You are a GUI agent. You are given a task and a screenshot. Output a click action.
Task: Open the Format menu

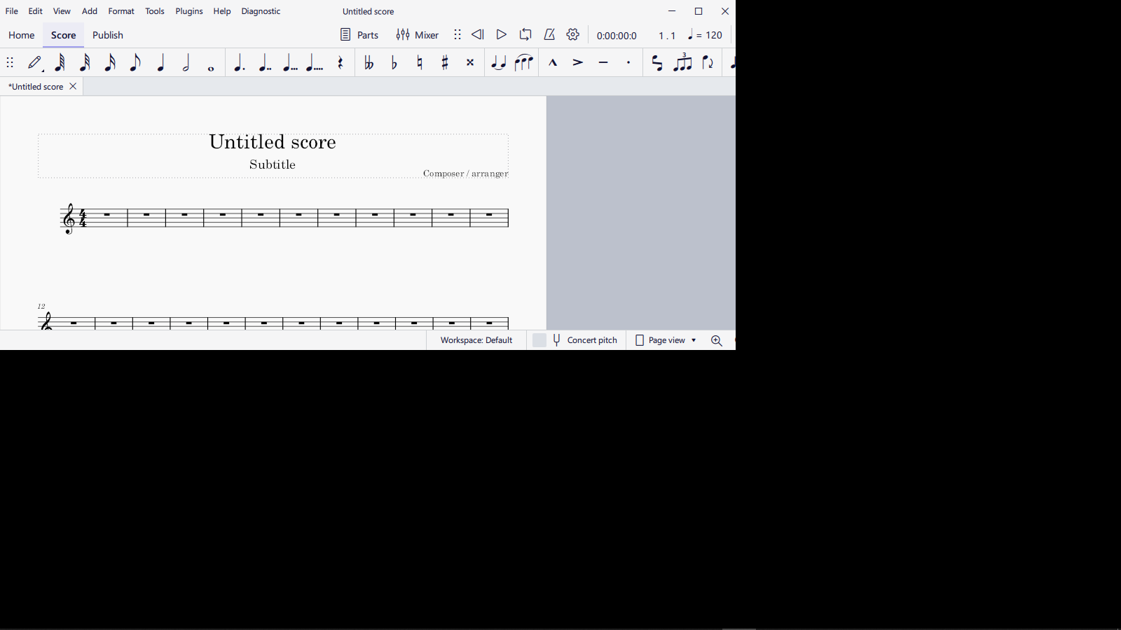121,12
